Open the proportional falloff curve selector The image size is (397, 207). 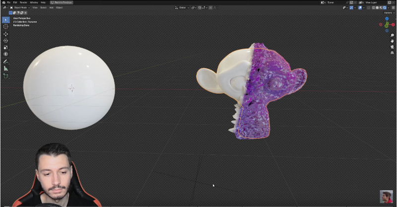click(215, 7)
